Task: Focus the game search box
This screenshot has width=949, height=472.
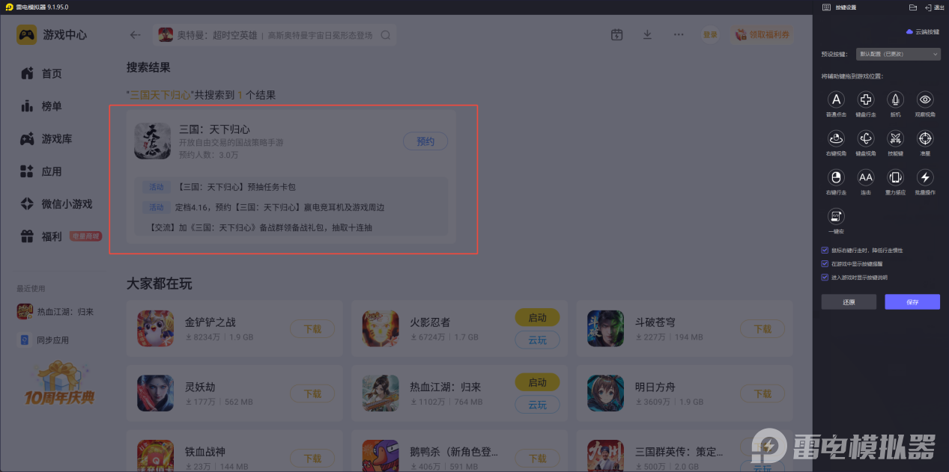Action: click(275, 34)
